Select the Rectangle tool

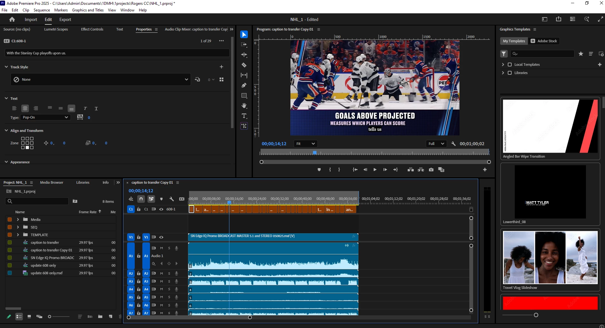pos(244,95)
